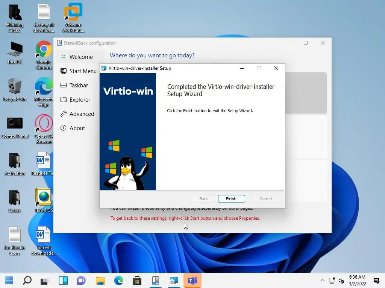Open the Taskbar section in StartAllBack
The height and width of the screenshot is (288, 385).
coord(74,85)
